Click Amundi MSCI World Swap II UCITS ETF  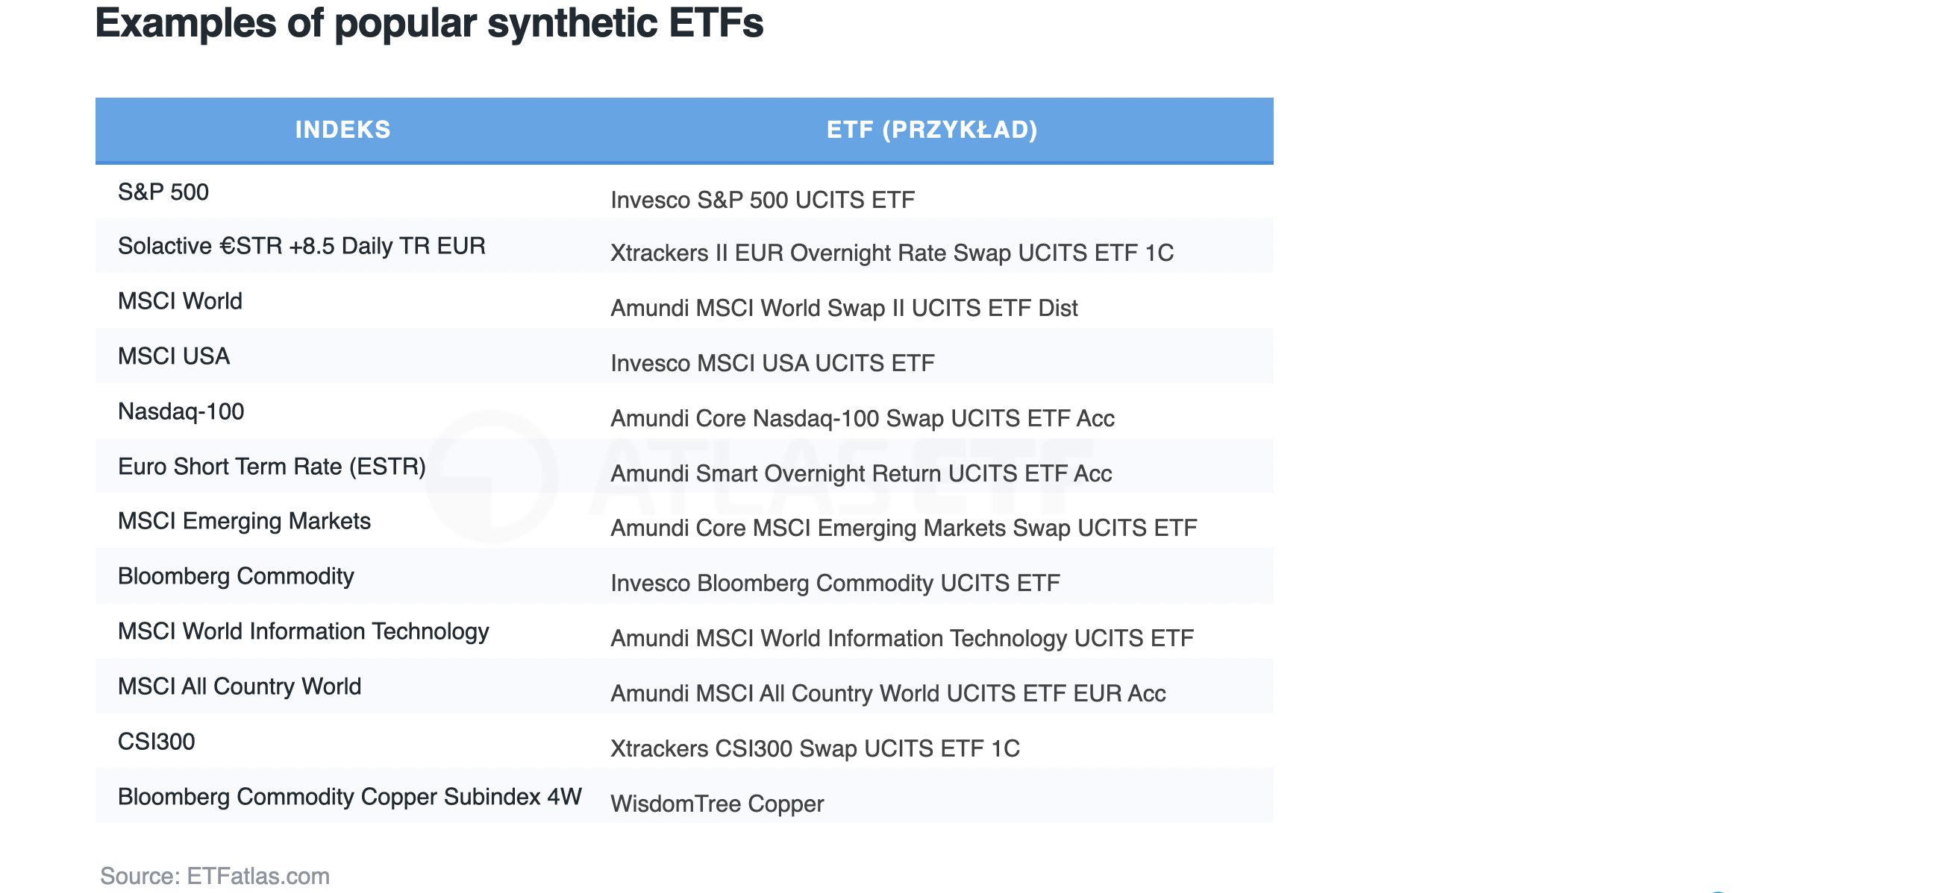(843, 308)
